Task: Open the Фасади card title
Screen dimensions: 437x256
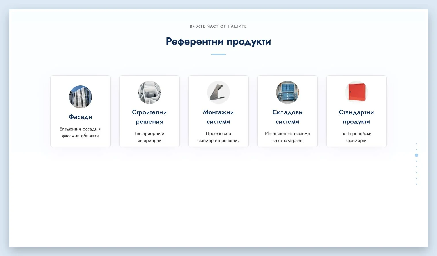Action: pyautogui.click(x=80, y=117)
